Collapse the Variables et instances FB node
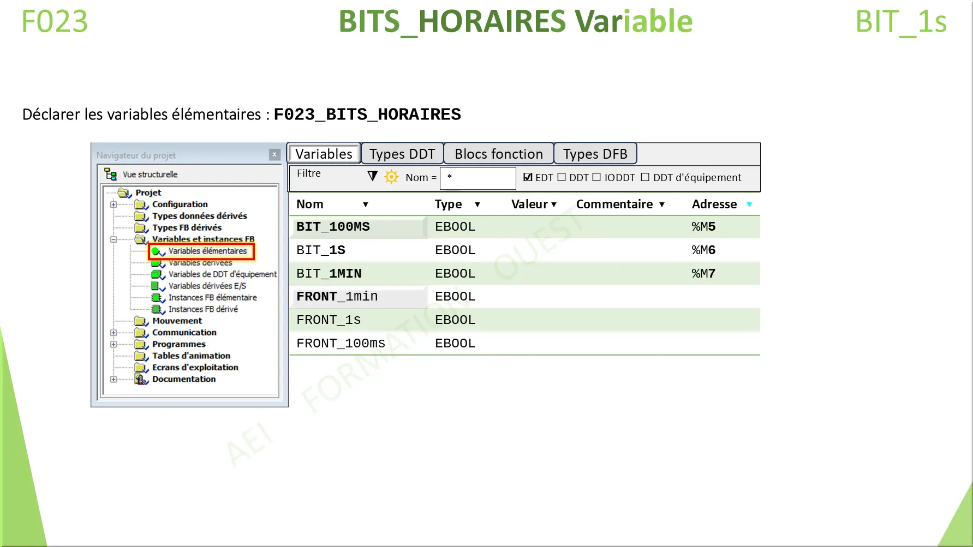The image size is (973, 547). click(x=114, y=239)
